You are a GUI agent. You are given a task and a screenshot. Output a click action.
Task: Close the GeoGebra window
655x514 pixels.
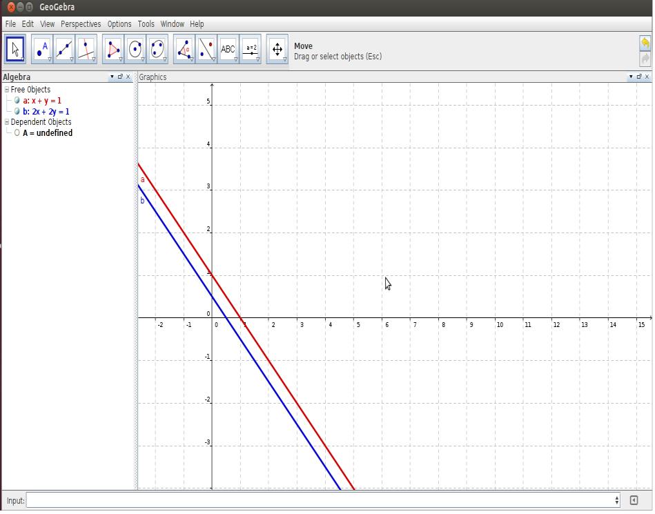point(11,7)
